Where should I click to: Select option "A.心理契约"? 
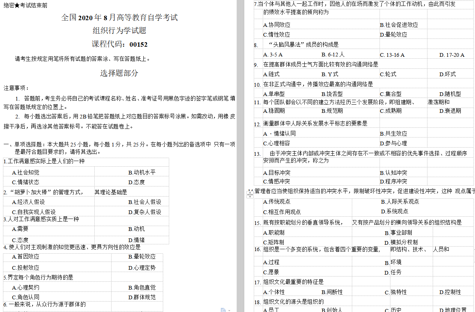pos(25,288)
